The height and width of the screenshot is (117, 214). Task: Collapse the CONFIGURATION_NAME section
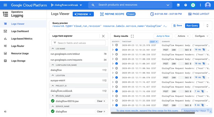[x=53, y=65]
